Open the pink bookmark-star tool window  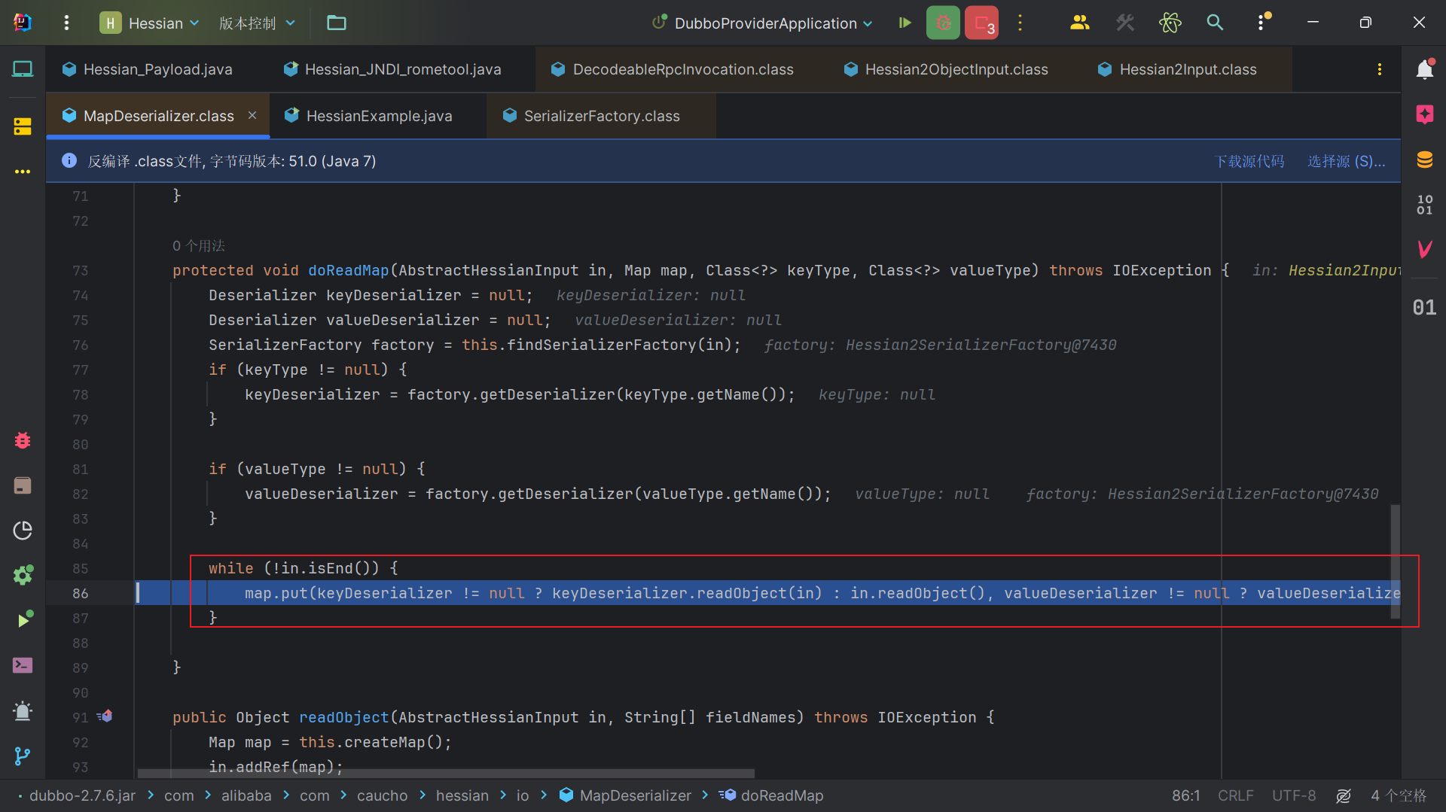1425,114
